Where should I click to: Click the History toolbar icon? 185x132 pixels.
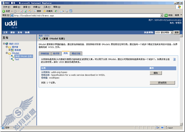coord(56,11)
